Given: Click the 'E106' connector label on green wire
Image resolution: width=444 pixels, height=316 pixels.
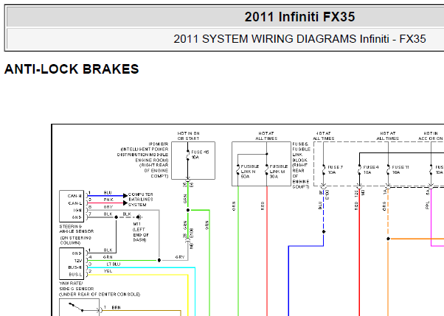Looking at the screenshot, I should 192,233.
